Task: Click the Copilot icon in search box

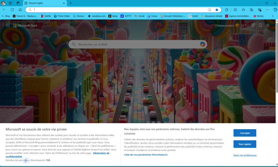Action: click(202, 44)
